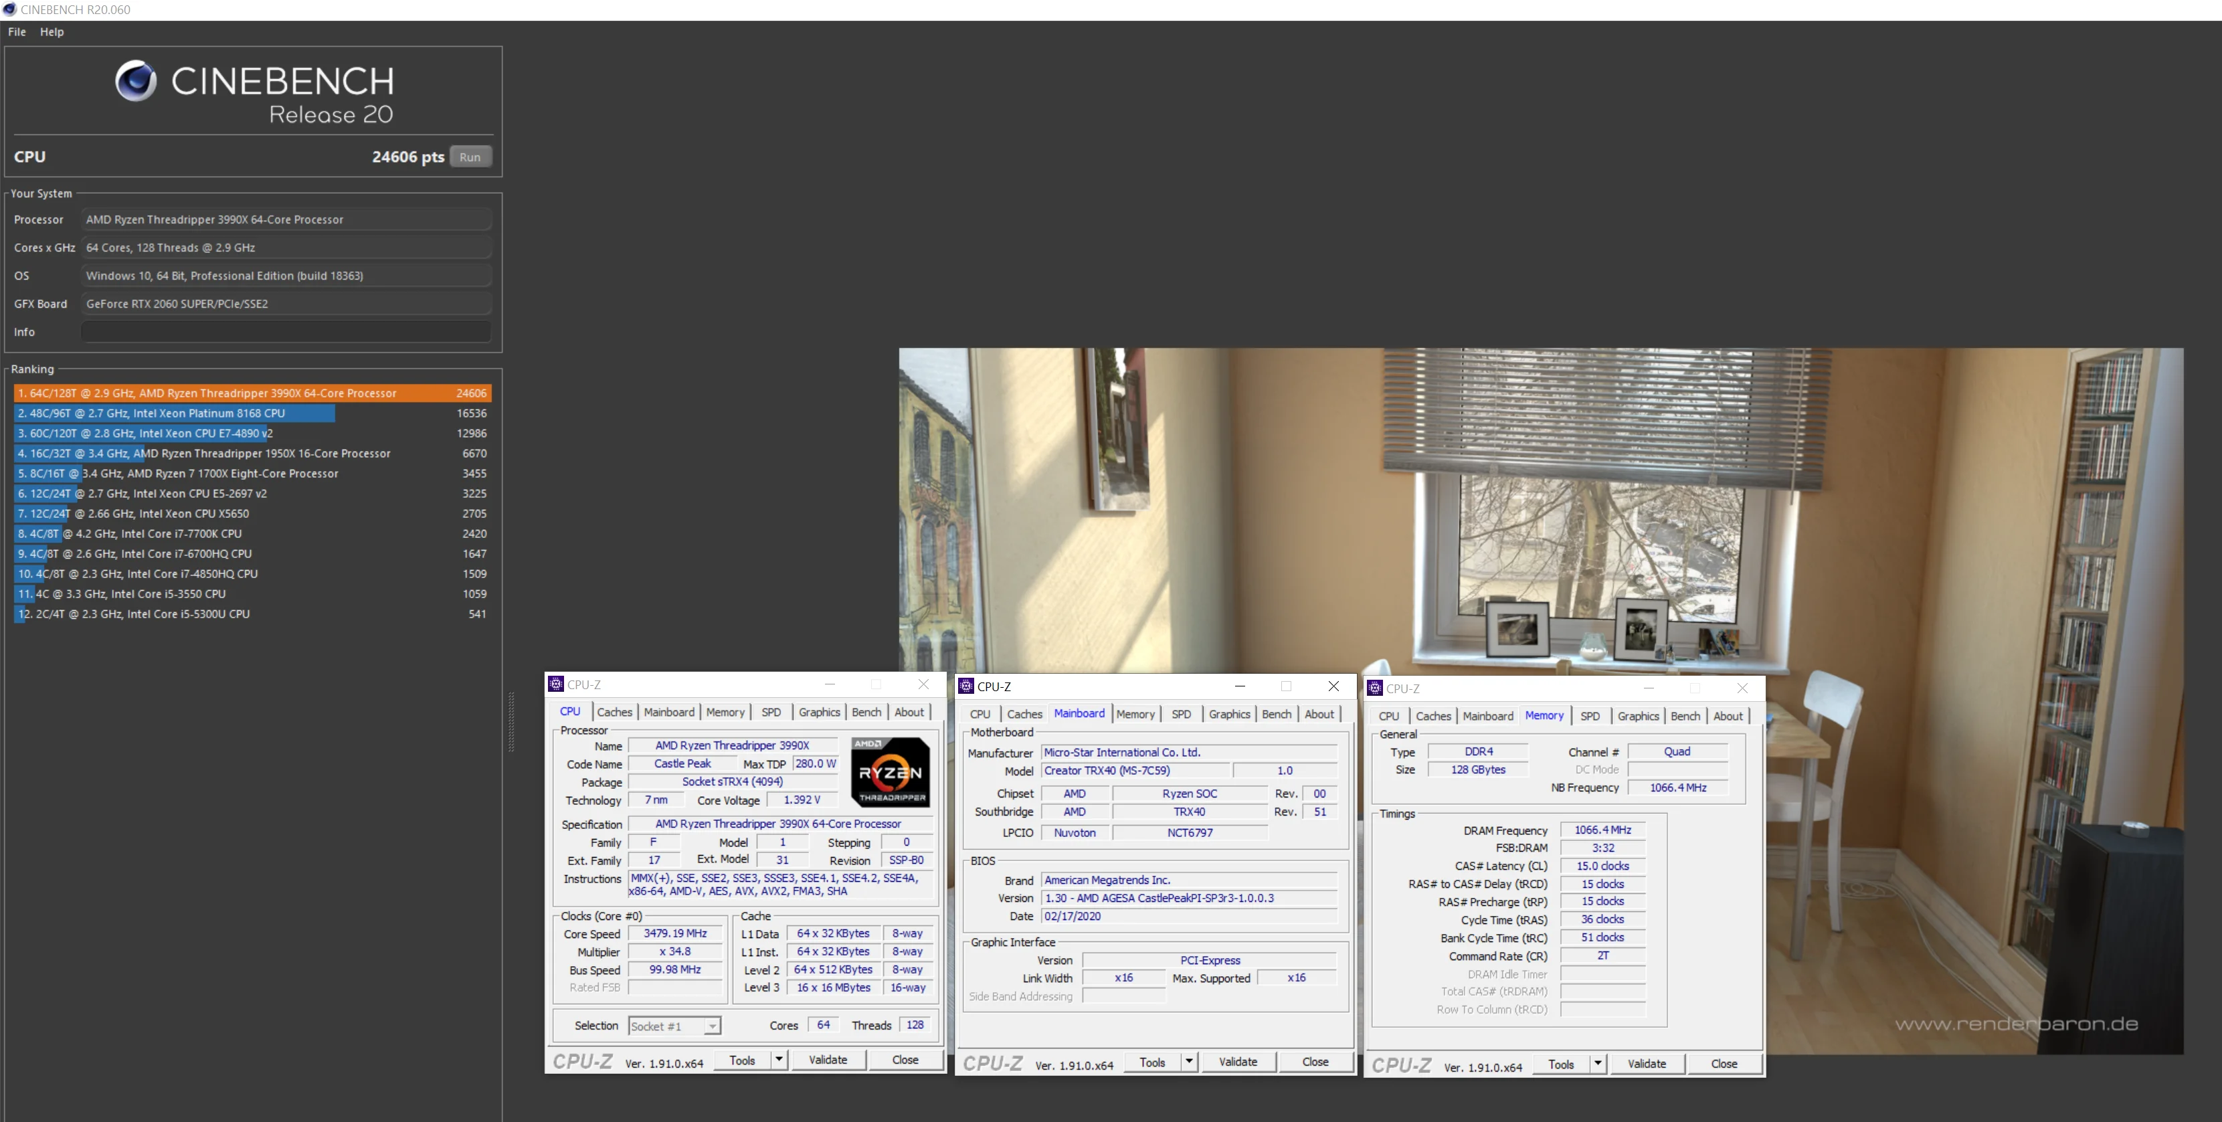Click Ryzen Threadripper logo in CPU-Z

[890, 772]
